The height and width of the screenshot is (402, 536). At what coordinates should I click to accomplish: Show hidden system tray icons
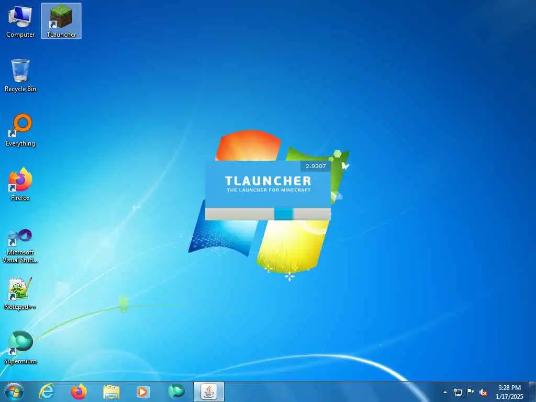(x=445, y=392)
